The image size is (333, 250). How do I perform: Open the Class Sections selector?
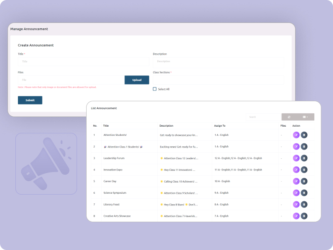219,80
